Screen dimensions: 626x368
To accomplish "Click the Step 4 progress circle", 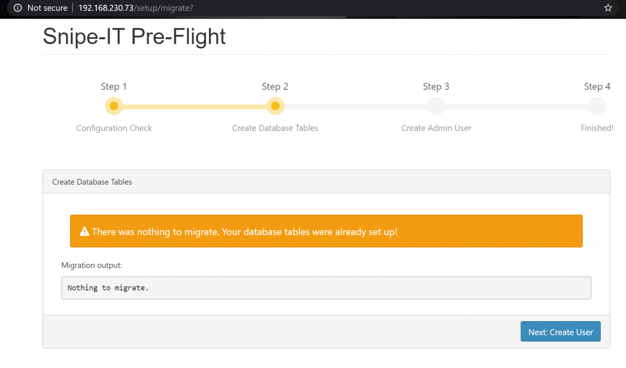I will [x=597, y=106].
